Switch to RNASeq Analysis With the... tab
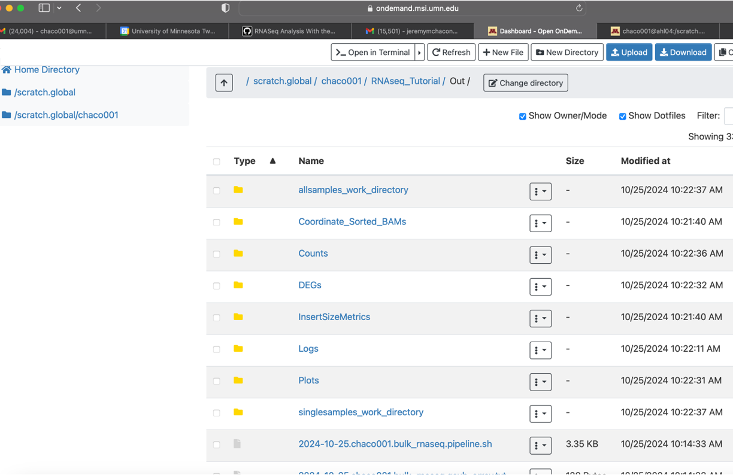Screen dimensions: 733x475 tap(290, 31)
